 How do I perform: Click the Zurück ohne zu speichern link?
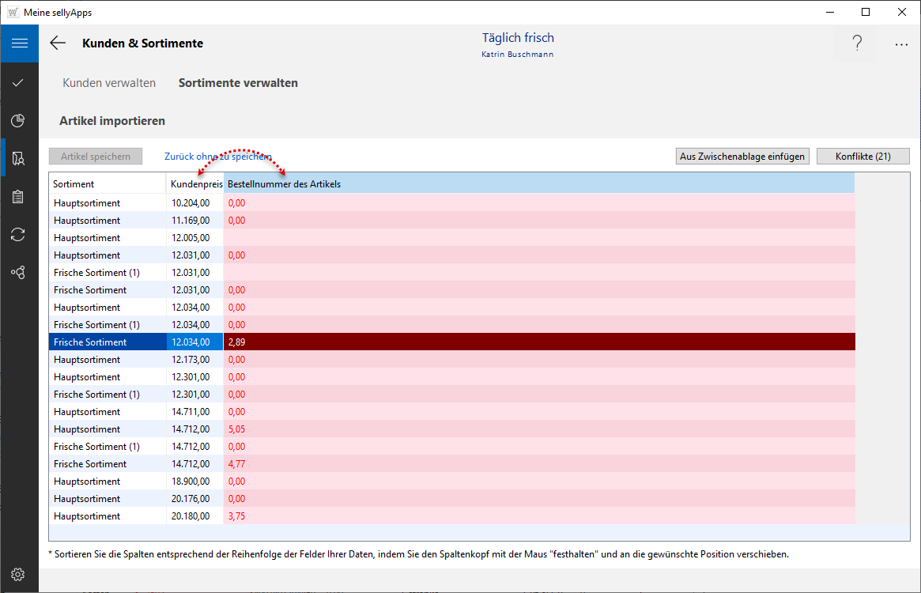pos(218,157)
